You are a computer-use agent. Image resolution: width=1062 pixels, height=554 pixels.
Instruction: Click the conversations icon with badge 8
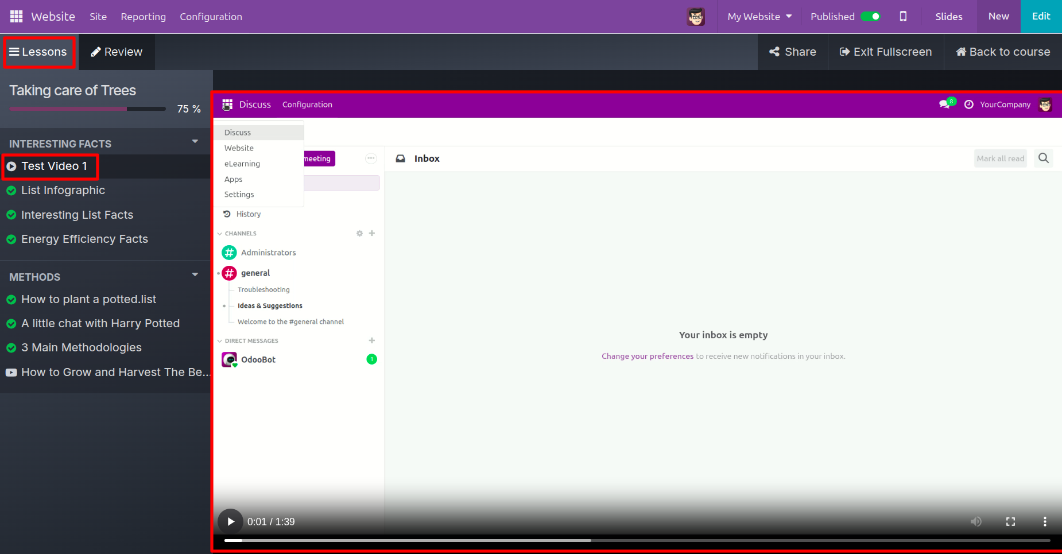click(947, 104)
